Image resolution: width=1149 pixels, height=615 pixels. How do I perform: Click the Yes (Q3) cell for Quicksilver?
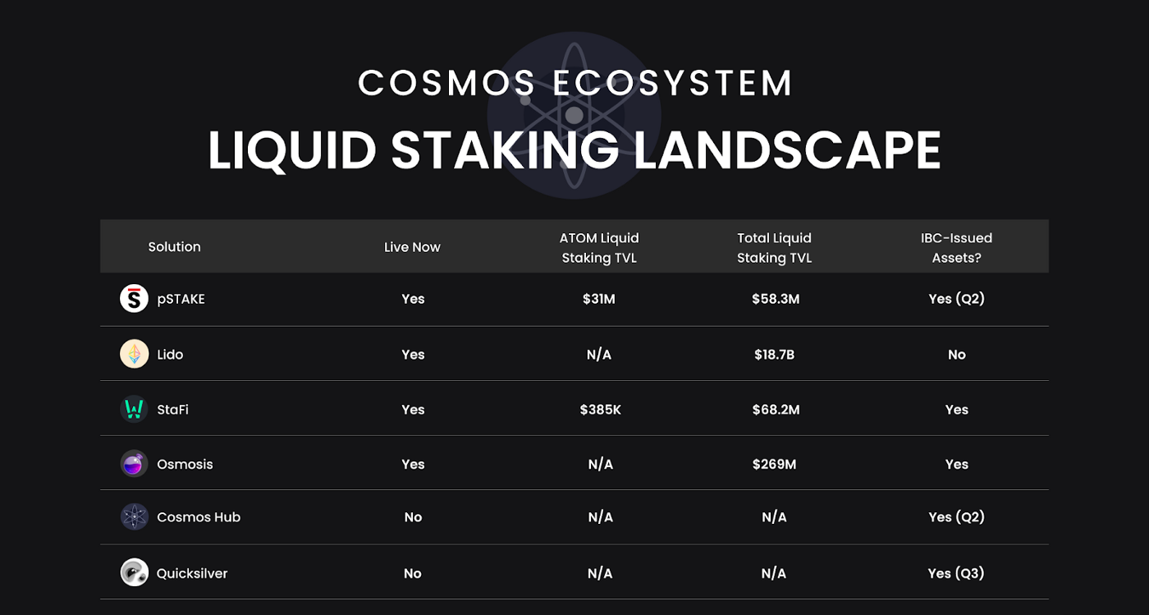coord(956,573)
